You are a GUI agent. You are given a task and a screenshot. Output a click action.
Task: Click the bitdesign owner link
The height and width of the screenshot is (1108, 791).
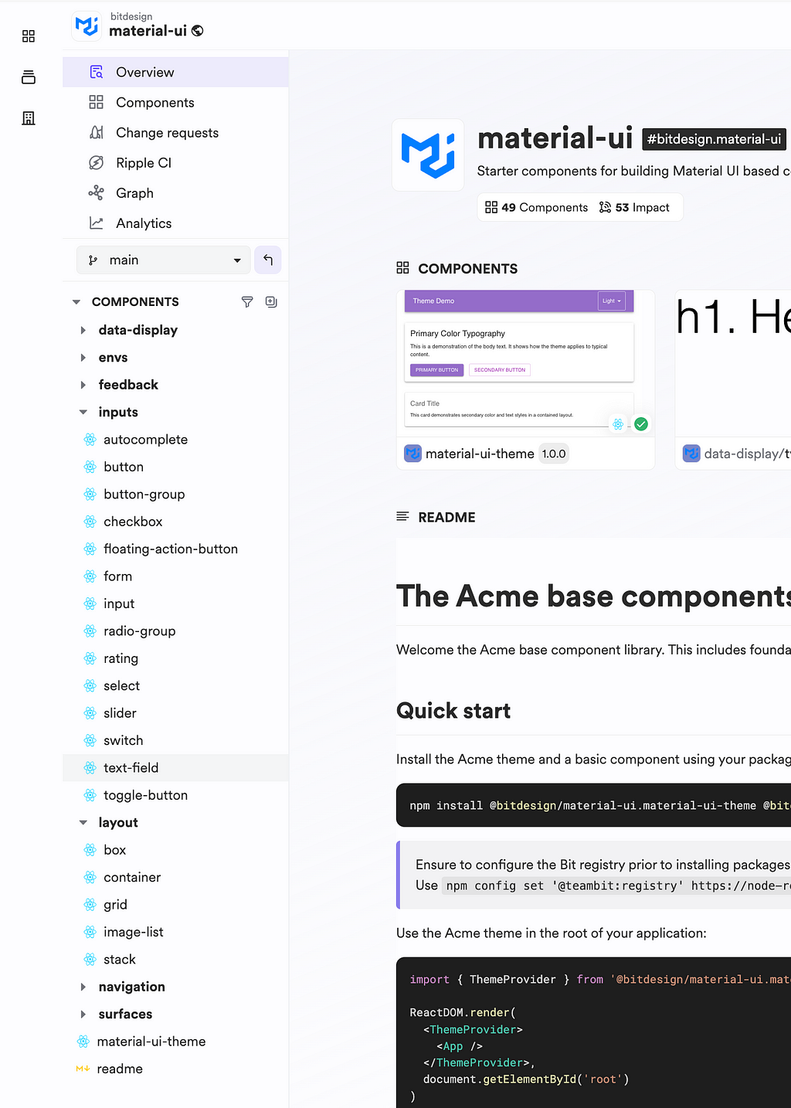click(131, 16)
